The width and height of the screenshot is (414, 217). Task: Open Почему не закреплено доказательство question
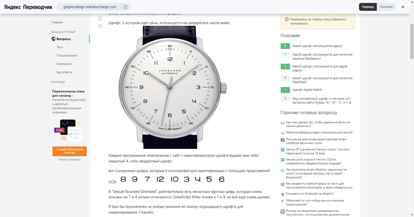(x=318, y=213)
